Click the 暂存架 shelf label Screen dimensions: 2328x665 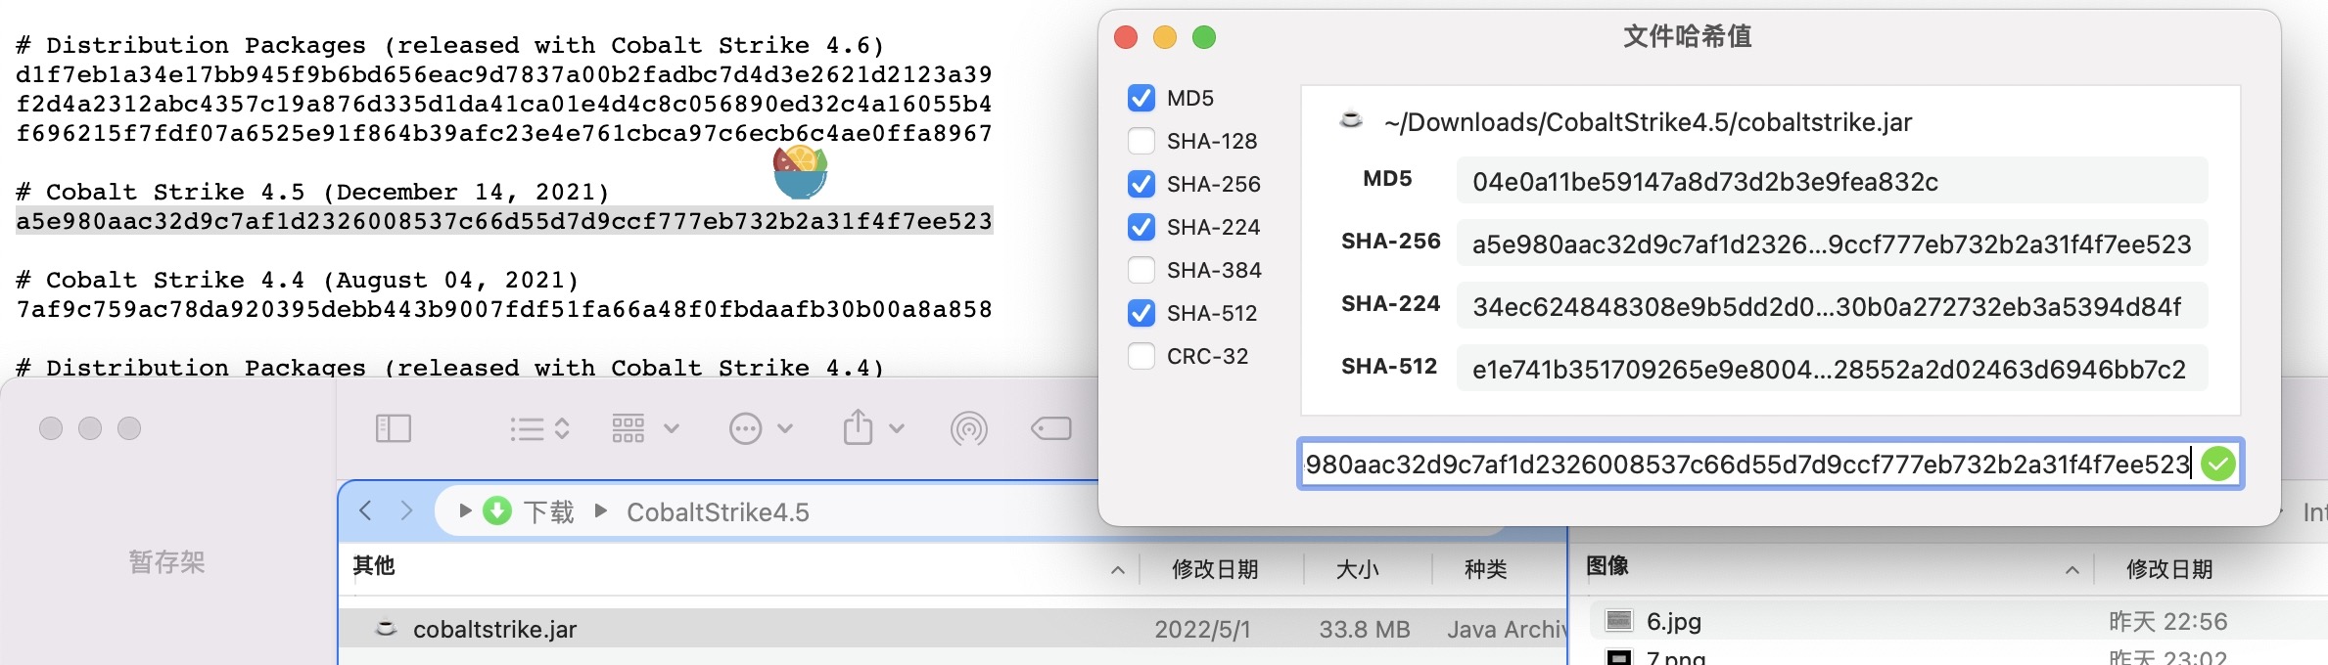tap(166, 561)
